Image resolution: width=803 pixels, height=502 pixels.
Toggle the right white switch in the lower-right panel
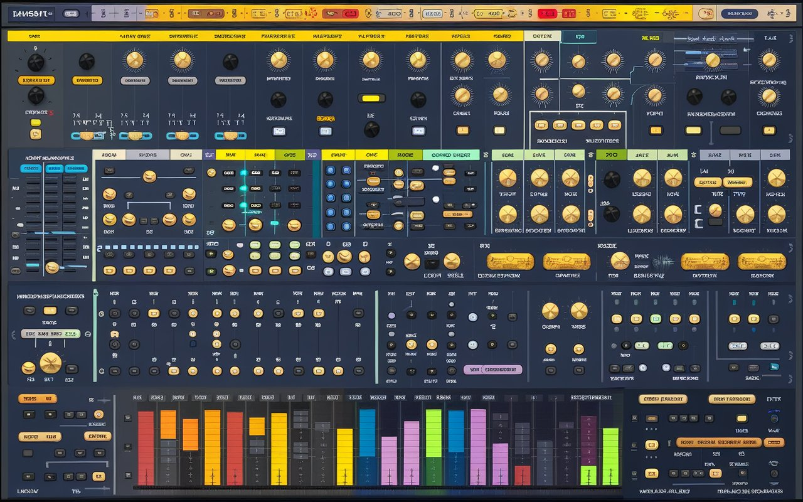tap(770, 346)
